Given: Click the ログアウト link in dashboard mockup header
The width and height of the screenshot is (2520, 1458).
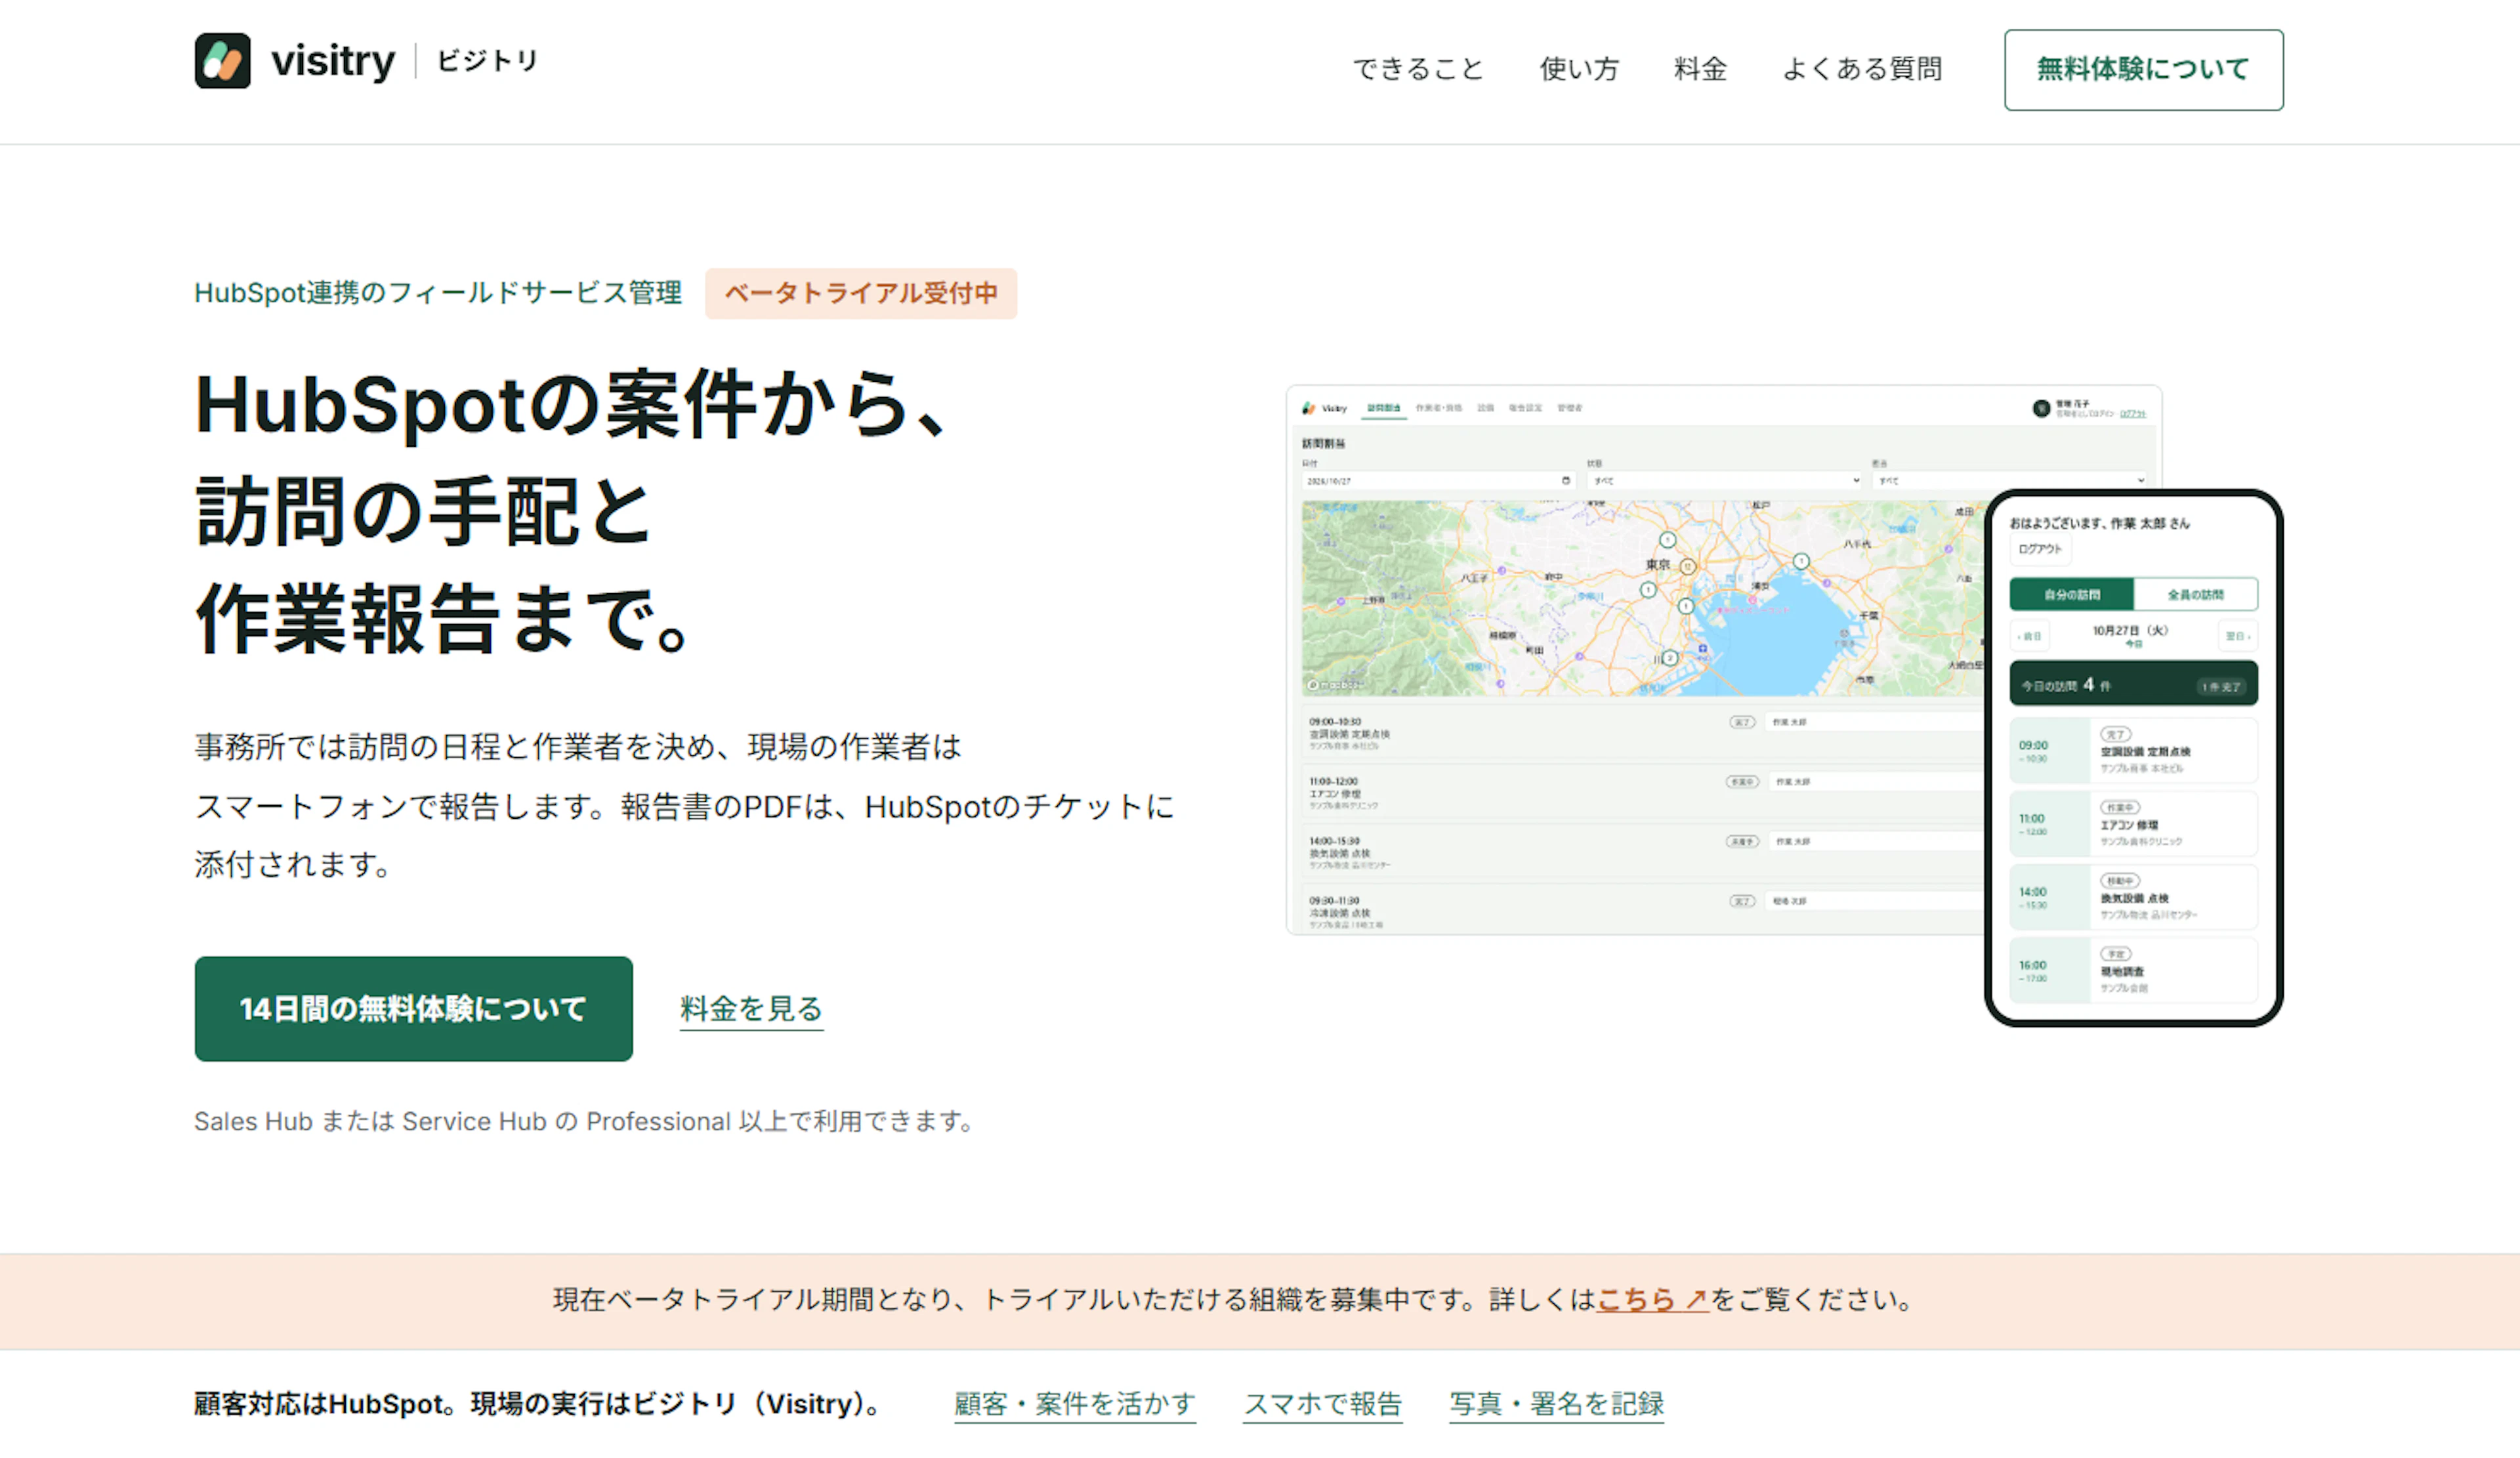Looking at the screenshot, I should tap(2133, 414).
